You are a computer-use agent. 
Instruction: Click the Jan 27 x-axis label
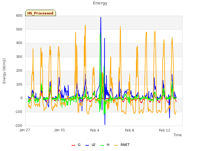point(25,130)
